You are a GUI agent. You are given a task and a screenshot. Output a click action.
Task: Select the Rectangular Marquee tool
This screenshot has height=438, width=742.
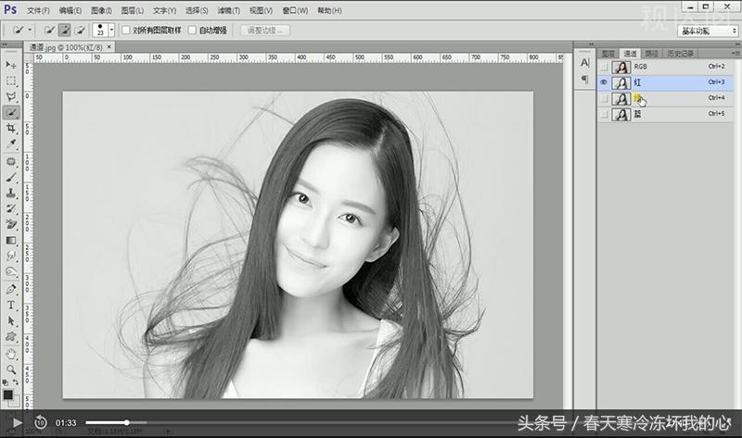(11, 81)
